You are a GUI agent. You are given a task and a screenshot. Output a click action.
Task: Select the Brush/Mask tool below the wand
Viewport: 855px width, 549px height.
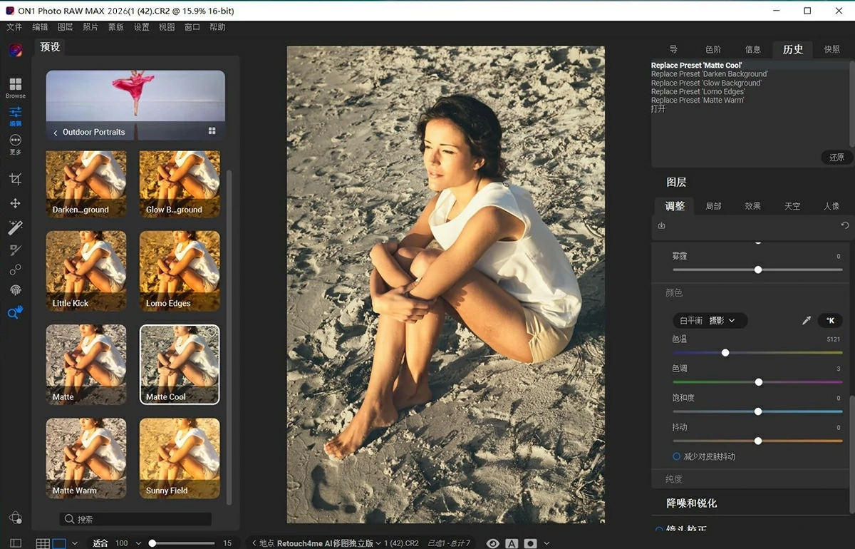click(15, 249)
